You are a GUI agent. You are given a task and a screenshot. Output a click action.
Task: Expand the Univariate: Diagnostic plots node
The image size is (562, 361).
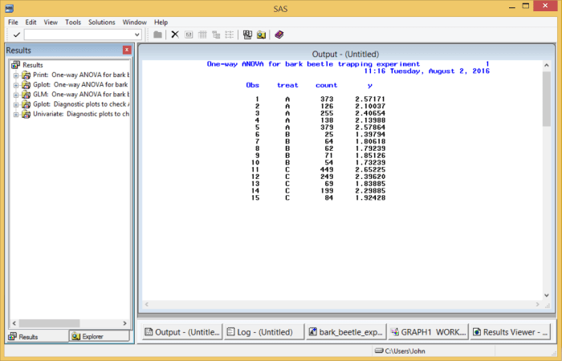coord(16,115)
